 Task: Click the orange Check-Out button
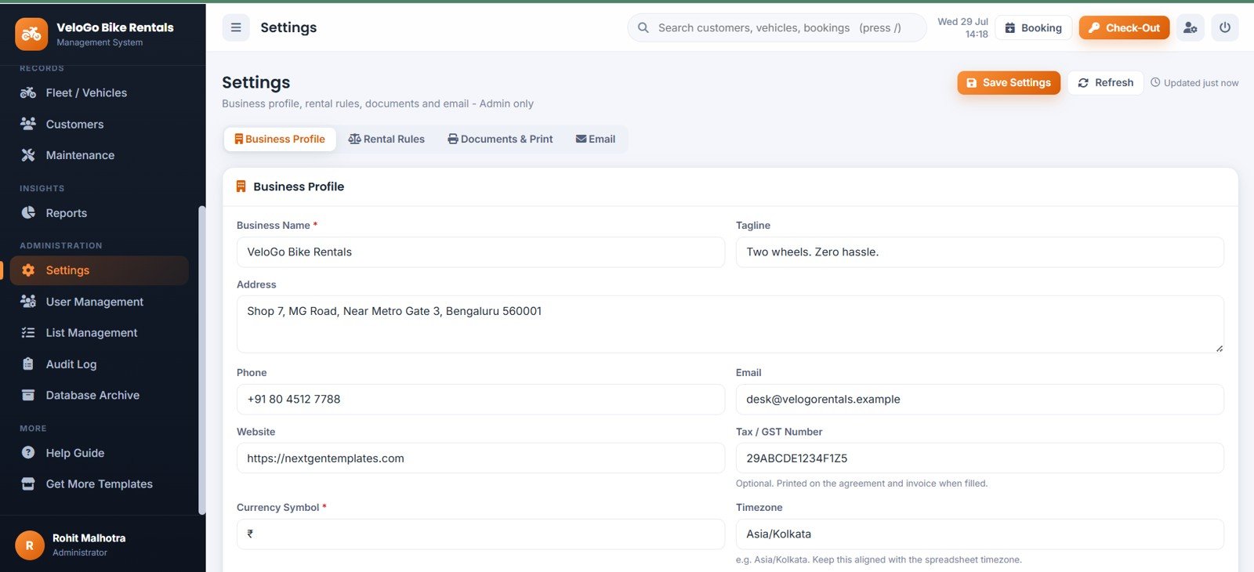pos(1124,27)
